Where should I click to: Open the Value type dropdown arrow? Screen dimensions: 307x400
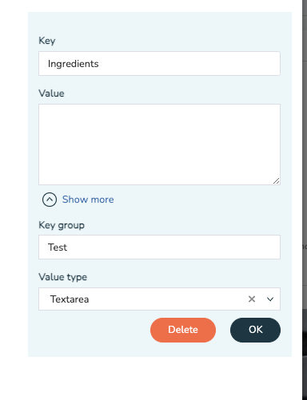pos(270,299)
